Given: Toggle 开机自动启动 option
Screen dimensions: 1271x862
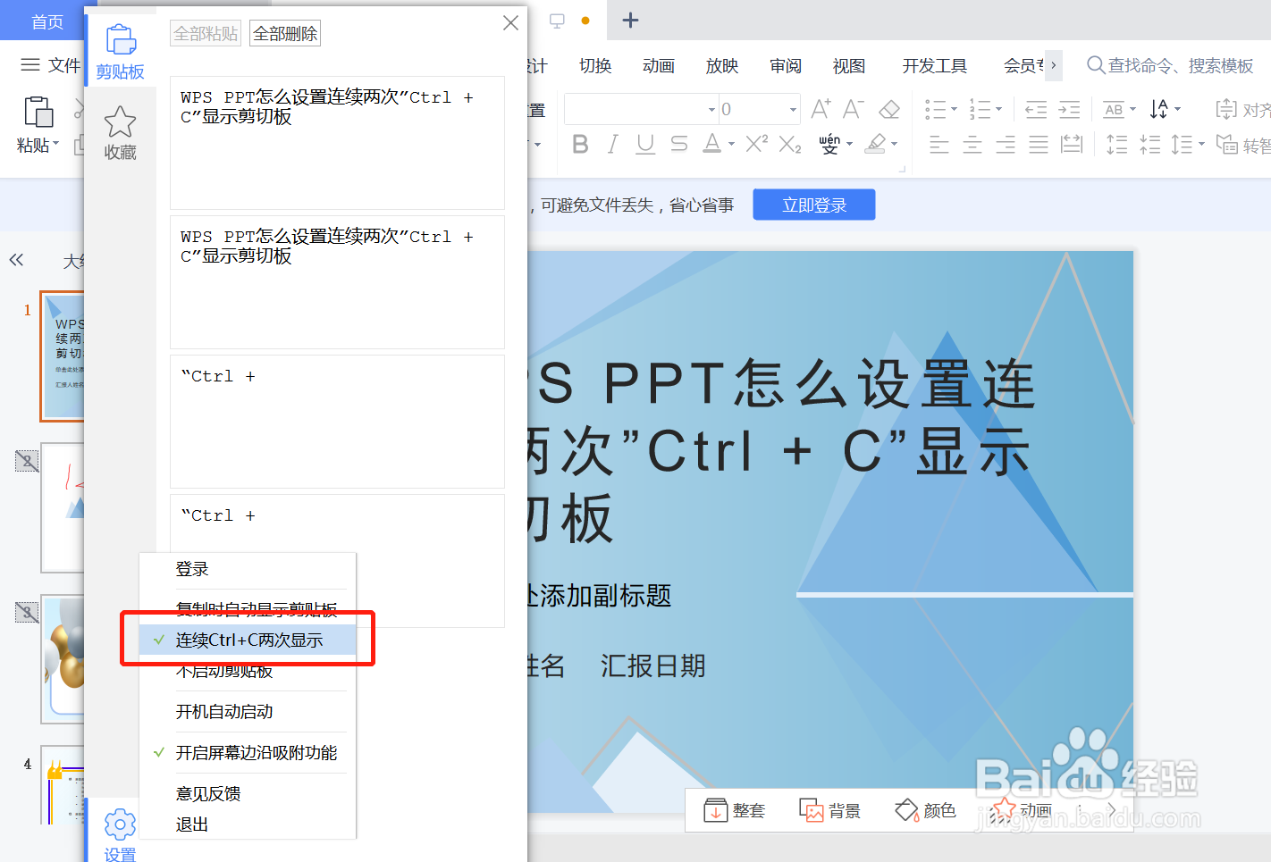Looking at the screenshot, I should (x=248, y=712).
